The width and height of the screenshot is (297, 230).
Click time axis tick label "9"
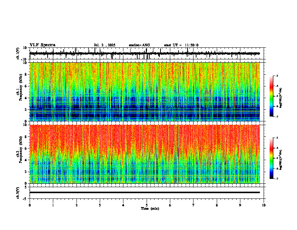240,205
